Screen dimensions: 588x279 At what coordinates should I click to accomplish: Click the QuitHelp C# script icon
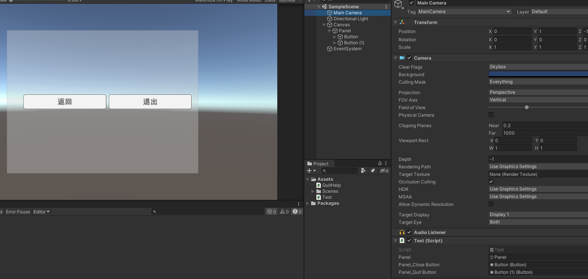[319, 185]
